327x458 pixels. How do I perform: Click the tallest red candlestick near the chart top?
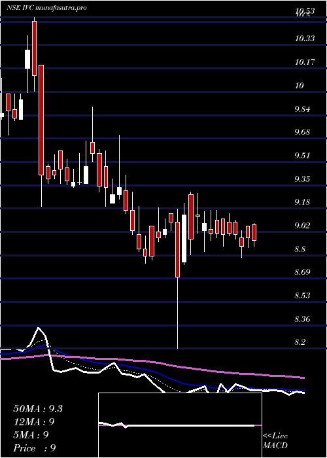tap(35, 48)
